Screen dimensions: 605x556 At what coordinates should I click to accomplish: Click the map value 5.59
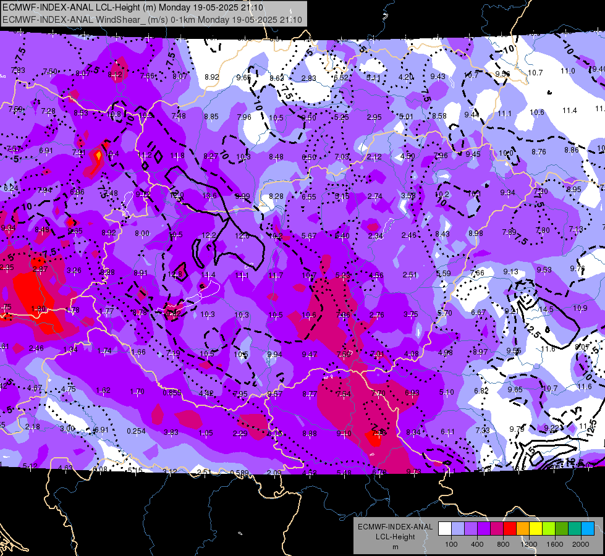(x=443, y=274)
